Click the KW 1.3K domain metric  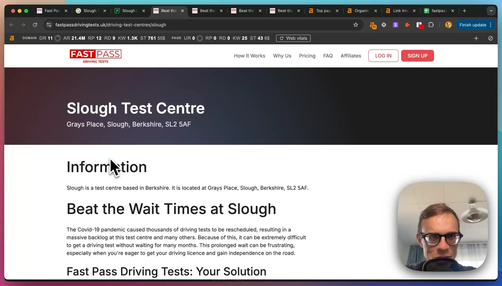(128, 38)
